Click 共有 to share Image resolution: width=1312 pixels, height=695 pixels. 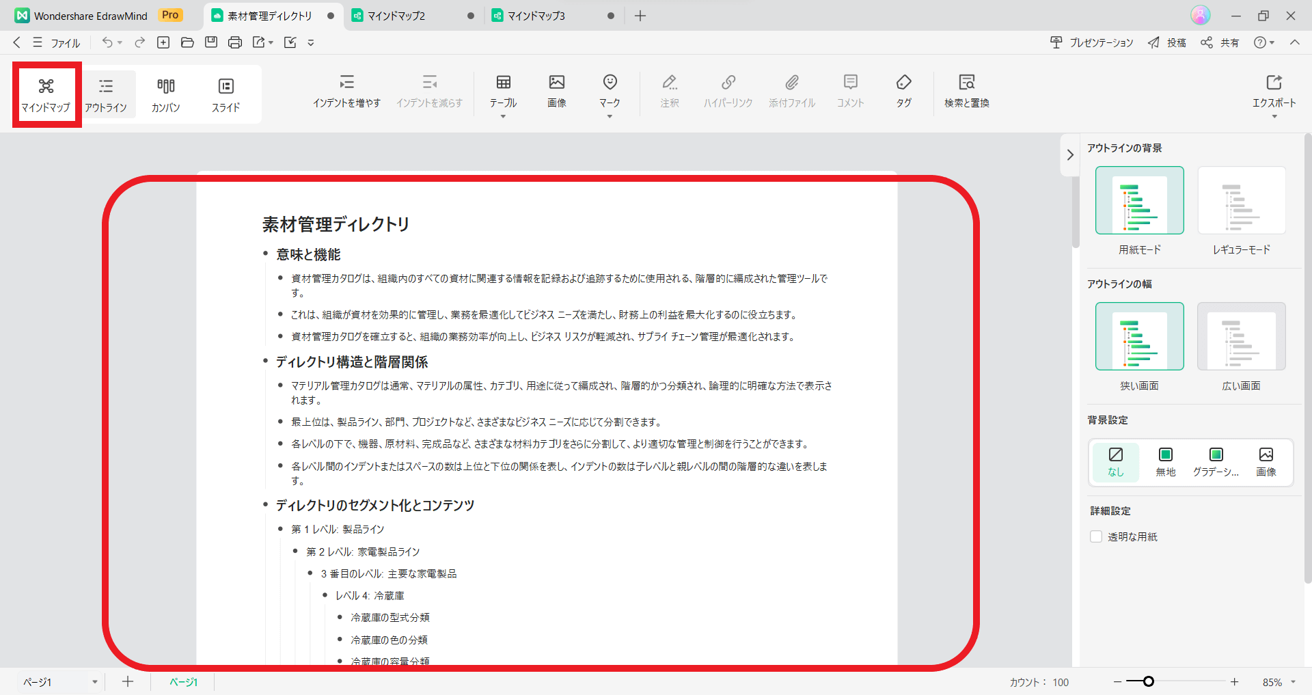1220,42
